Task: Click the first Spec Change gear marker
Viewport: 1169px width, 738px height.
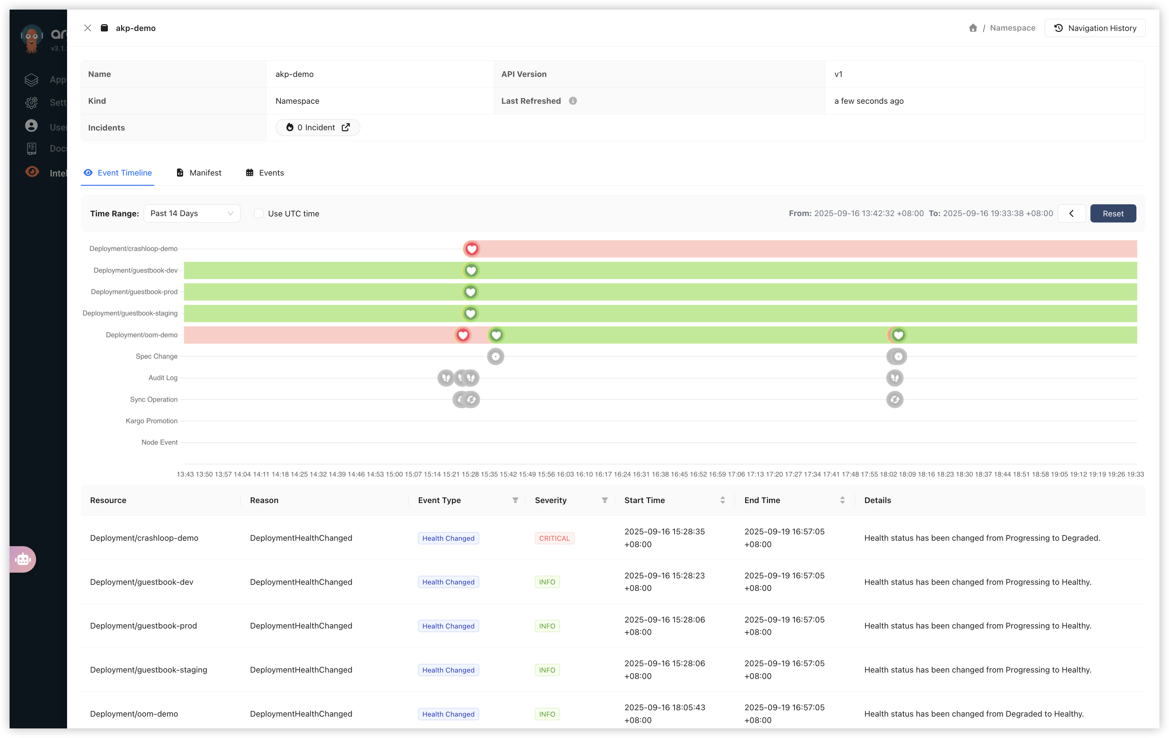Action: [495, 357]
